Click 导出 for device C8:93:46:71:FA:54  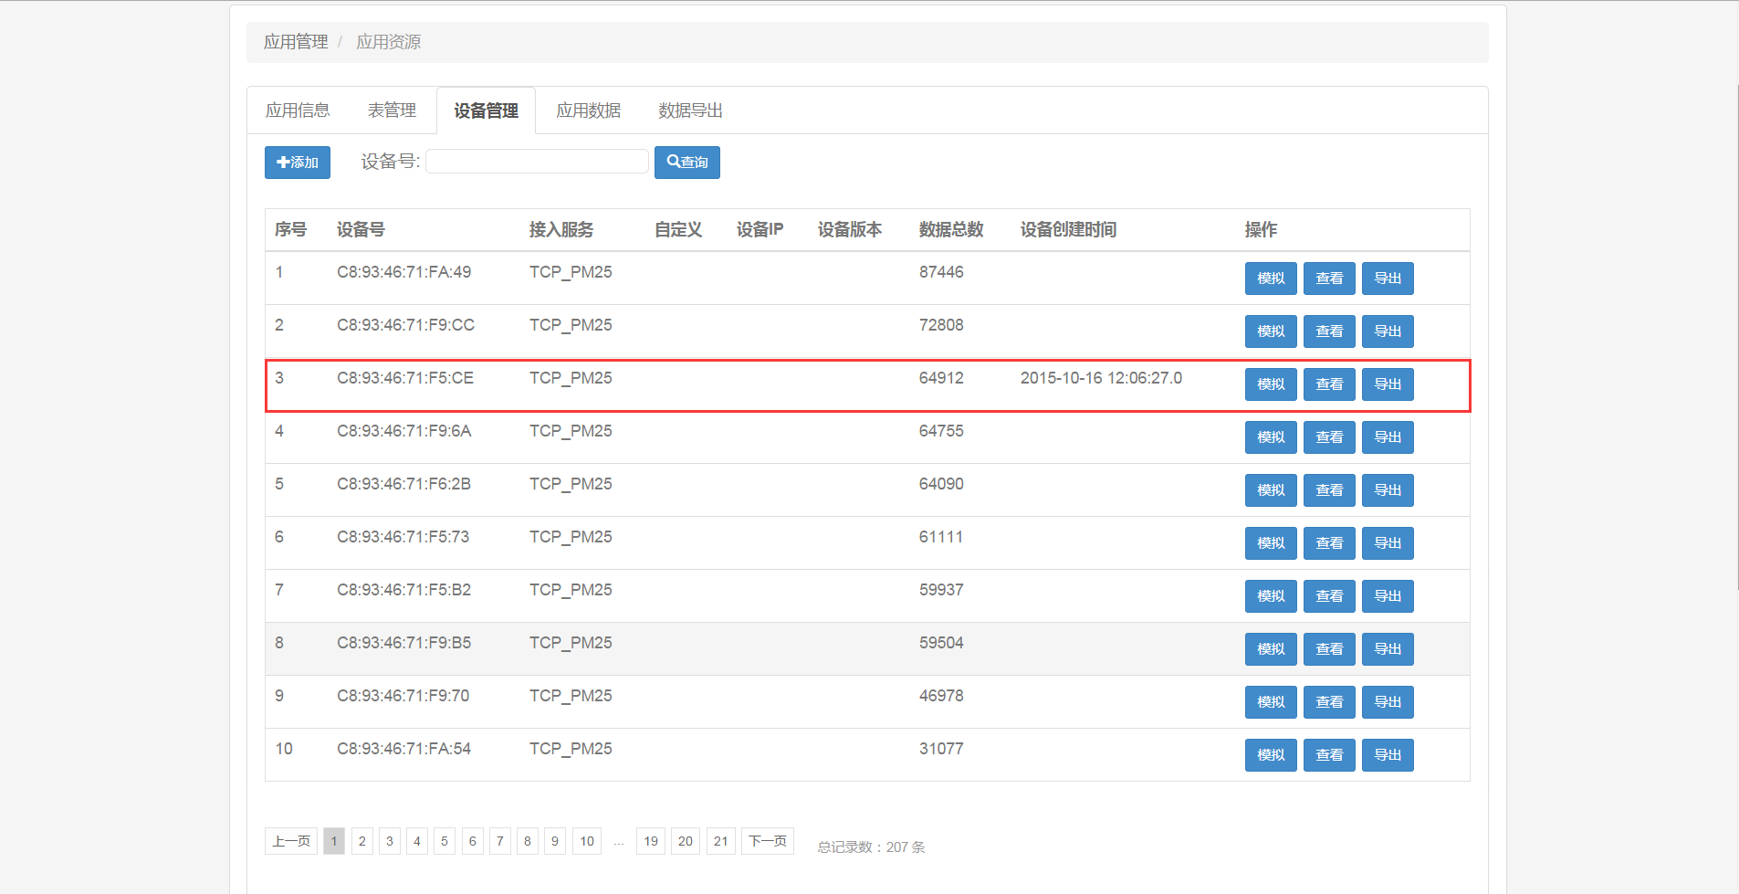coord(1387,755)
